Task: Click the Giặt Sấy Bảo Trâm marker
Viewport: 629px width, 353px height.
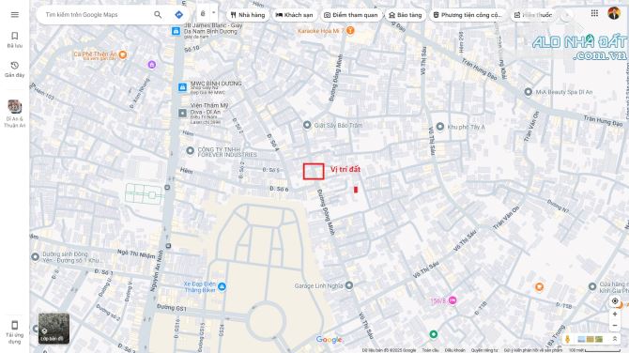Action: pyautogui.click(x=307, y=125)
